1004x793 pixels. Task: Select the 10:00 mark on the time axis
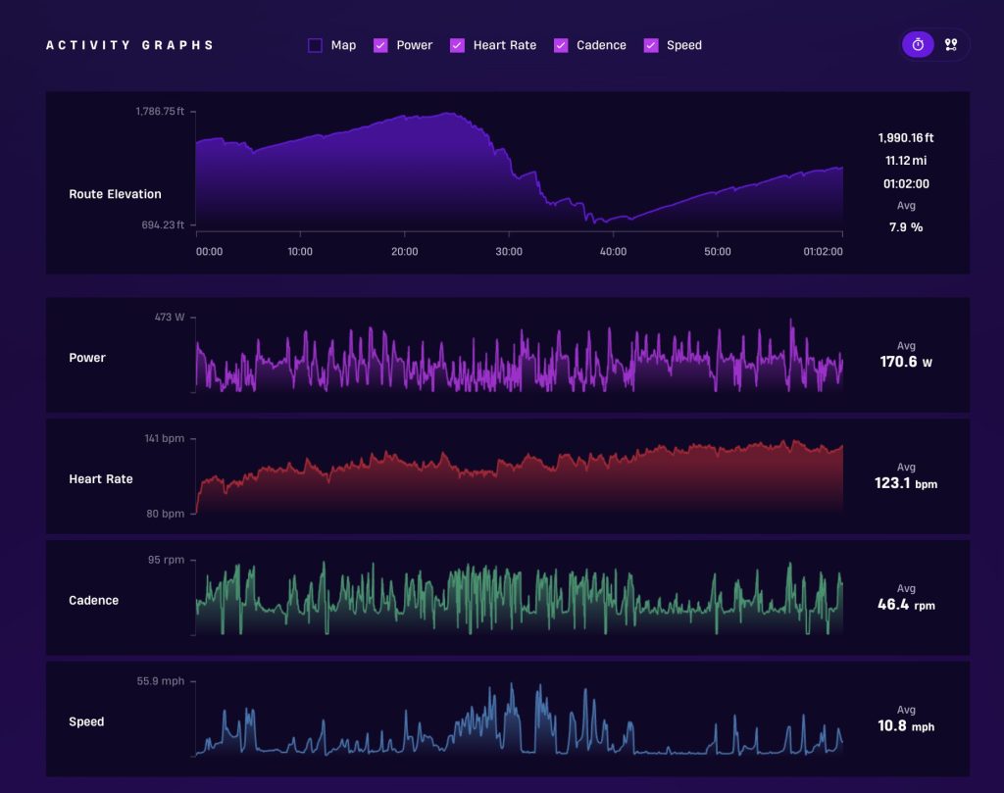(300, 252)
